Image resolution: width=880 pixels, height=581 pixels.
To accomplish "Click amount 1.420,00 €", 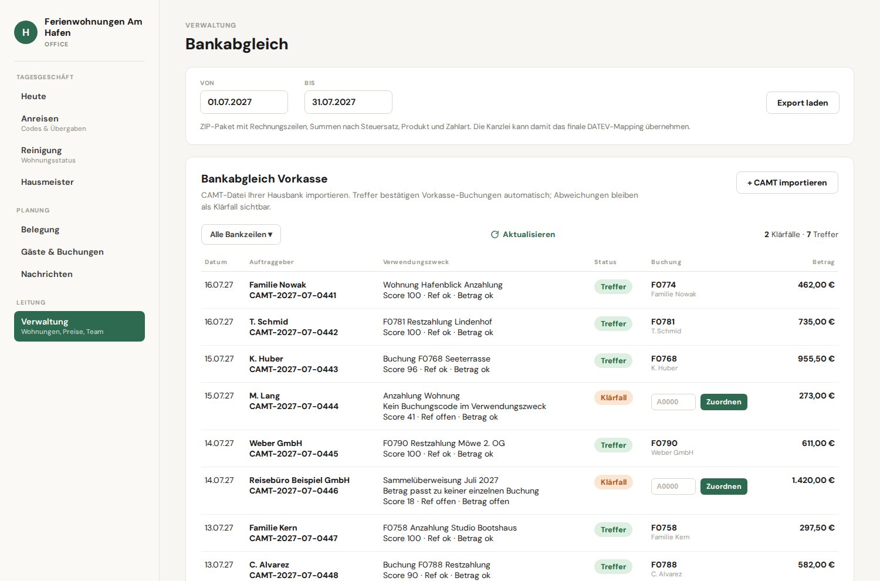I will click(813, 480).
